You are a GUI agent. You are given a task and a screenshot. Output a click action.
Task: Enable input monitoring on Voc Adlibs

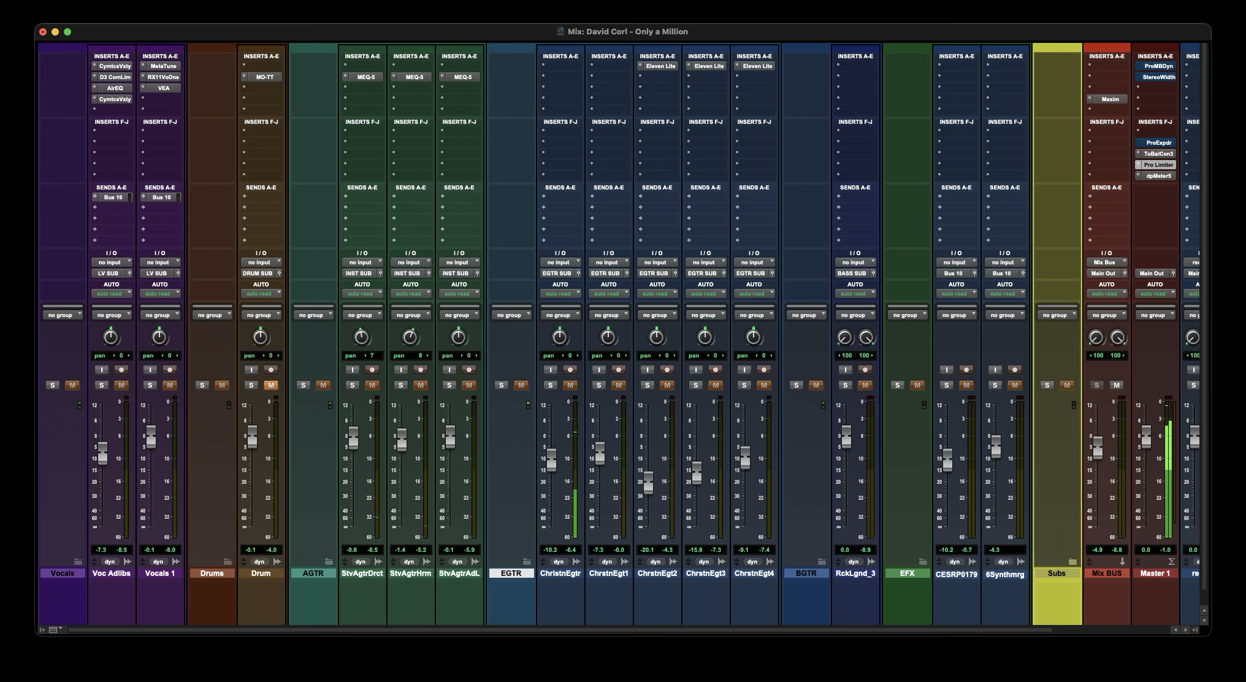pos(102,370)
